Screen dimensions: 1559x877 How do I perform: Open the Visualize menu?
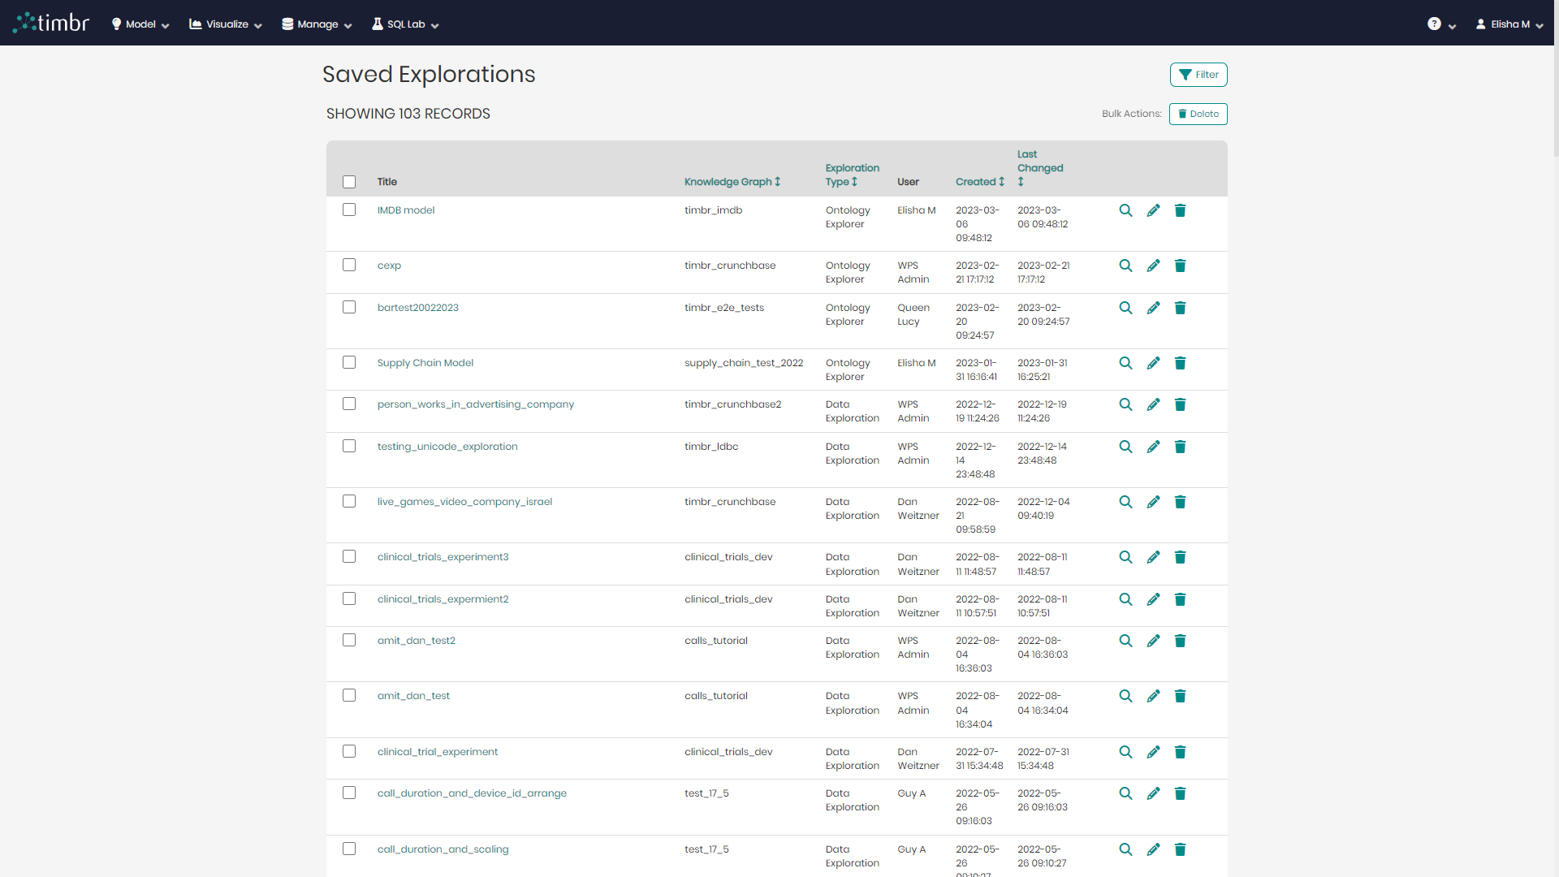pyautogui.click(x=226, y=24)
